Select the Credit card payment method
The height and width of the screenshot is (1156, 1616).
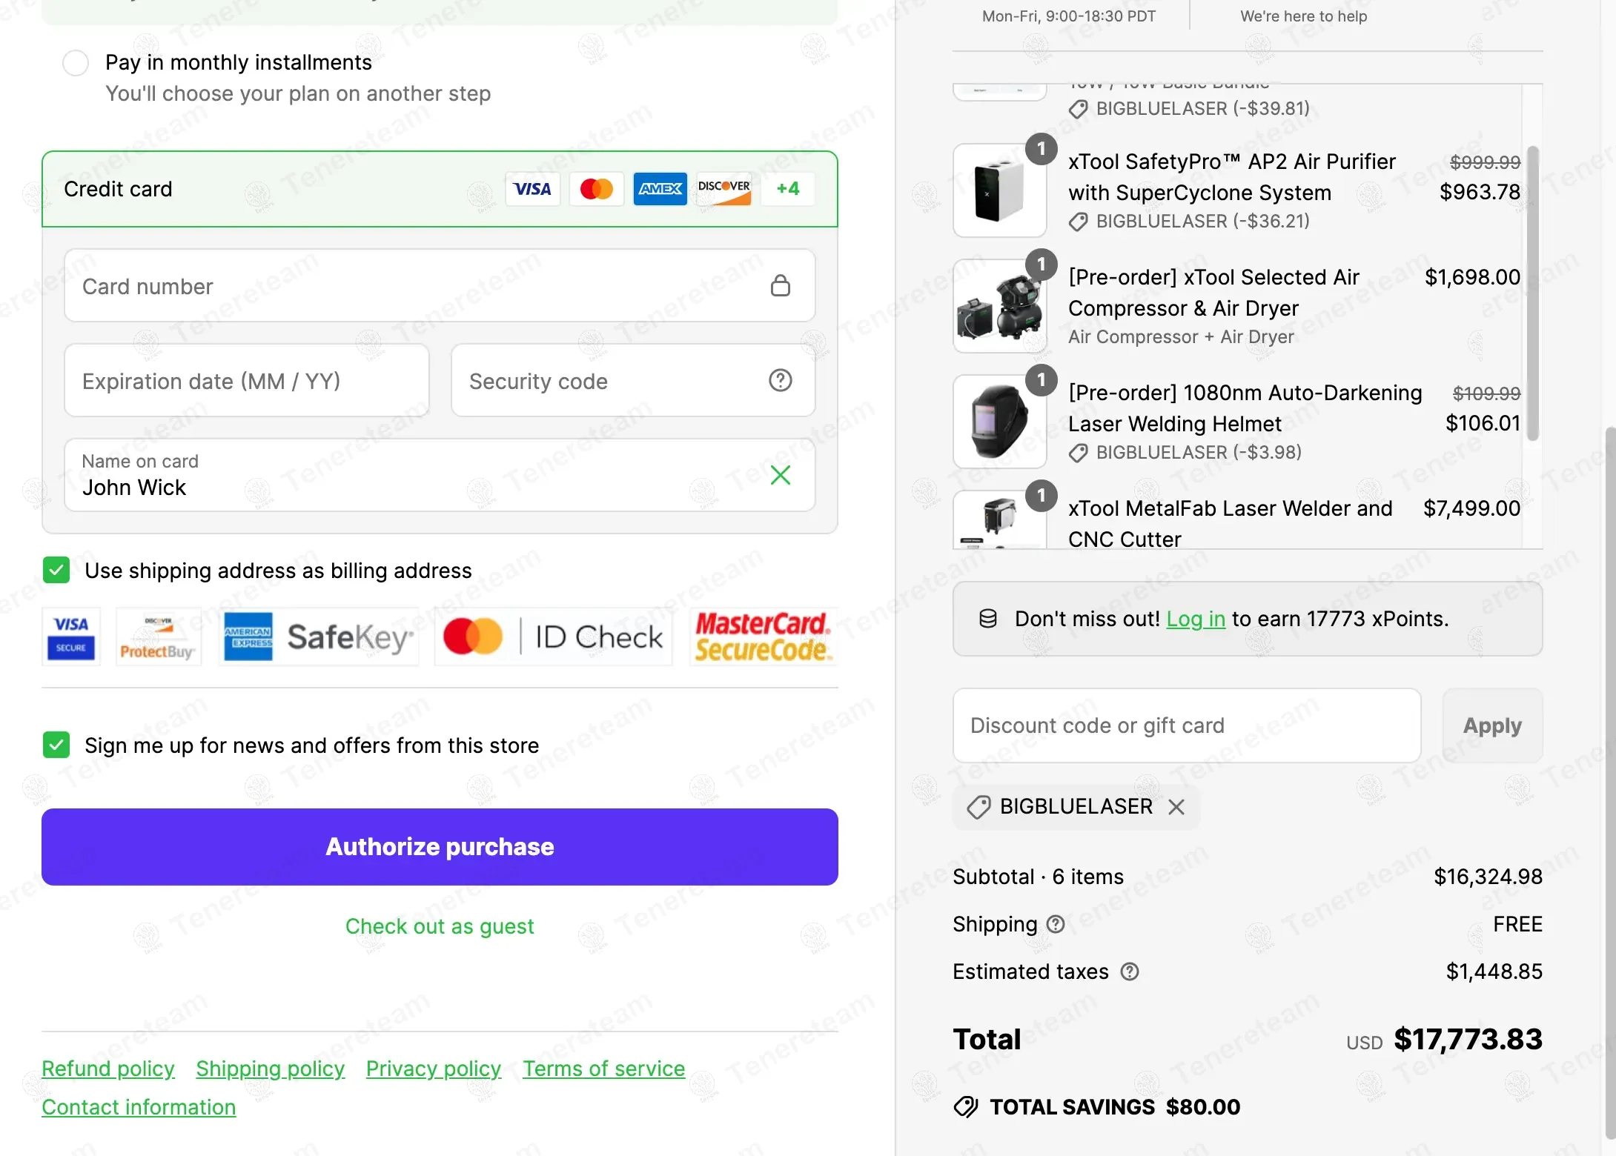pyautogui.click(x=119, y=189)
